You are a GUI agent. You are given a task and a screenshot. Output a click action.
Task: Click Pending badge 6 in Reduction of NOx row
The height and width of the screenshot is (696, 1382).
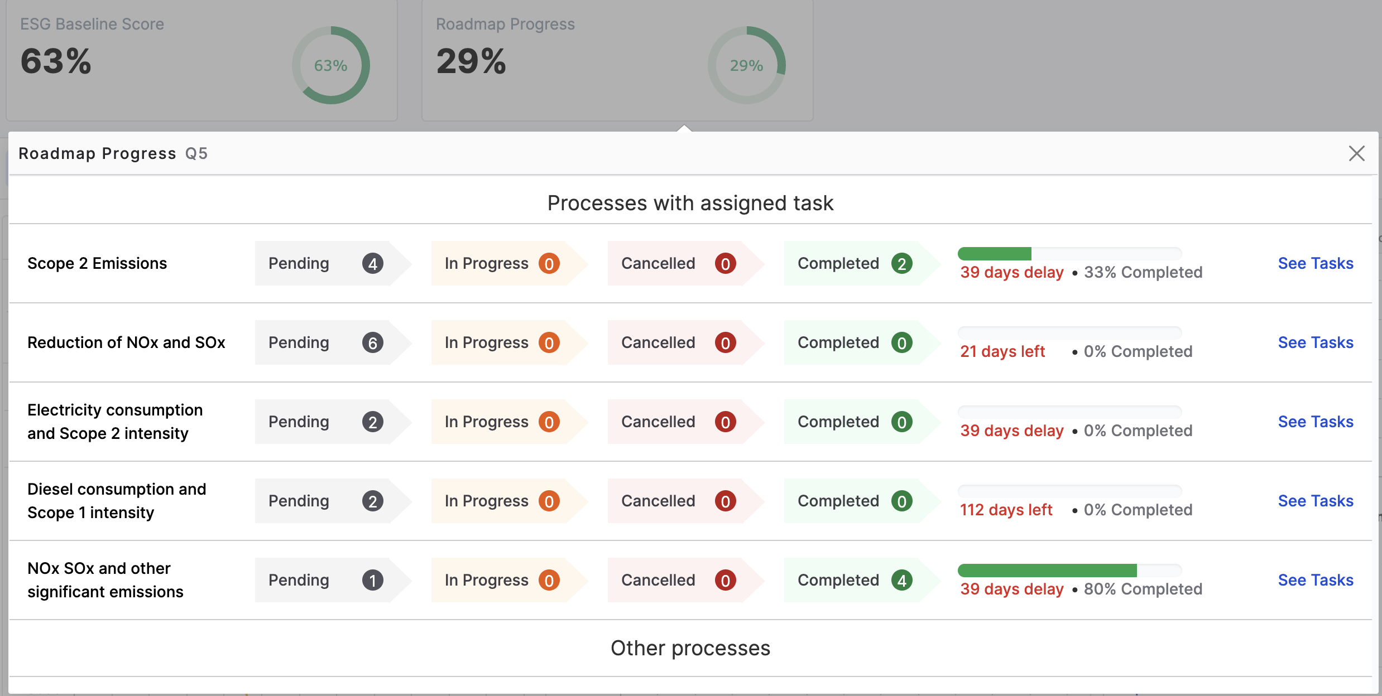pos(372,343)
